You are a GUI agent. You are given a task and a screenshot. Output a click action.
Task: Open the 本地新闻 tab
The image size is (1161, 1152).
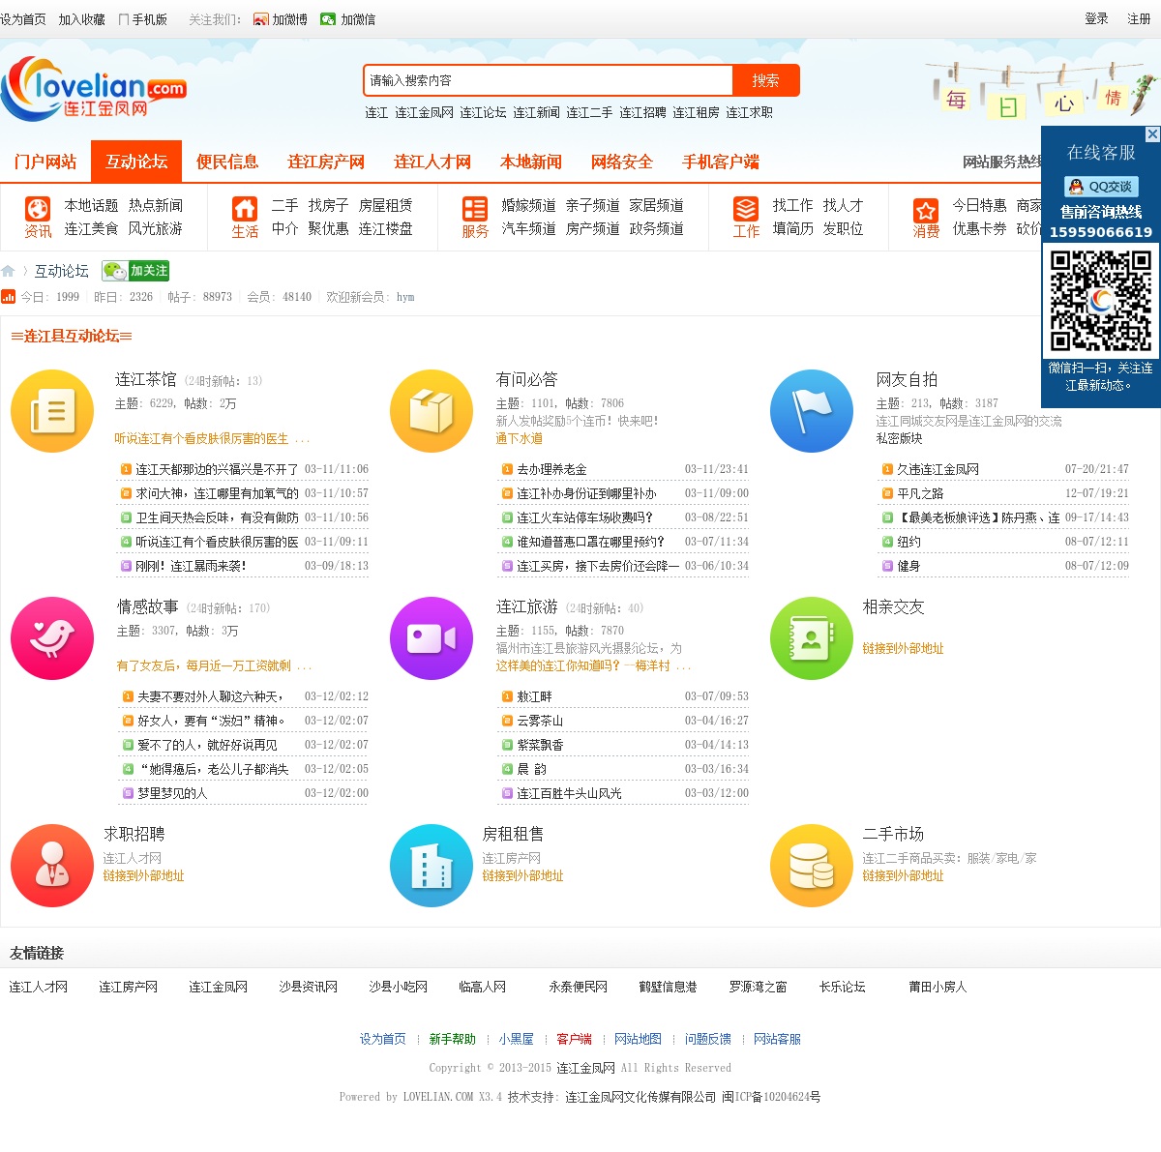(531, 162)
